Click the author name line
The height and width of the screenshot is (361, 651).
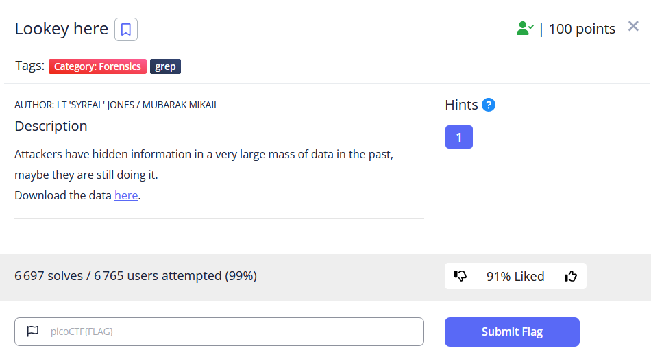click(x=116, y=105)
